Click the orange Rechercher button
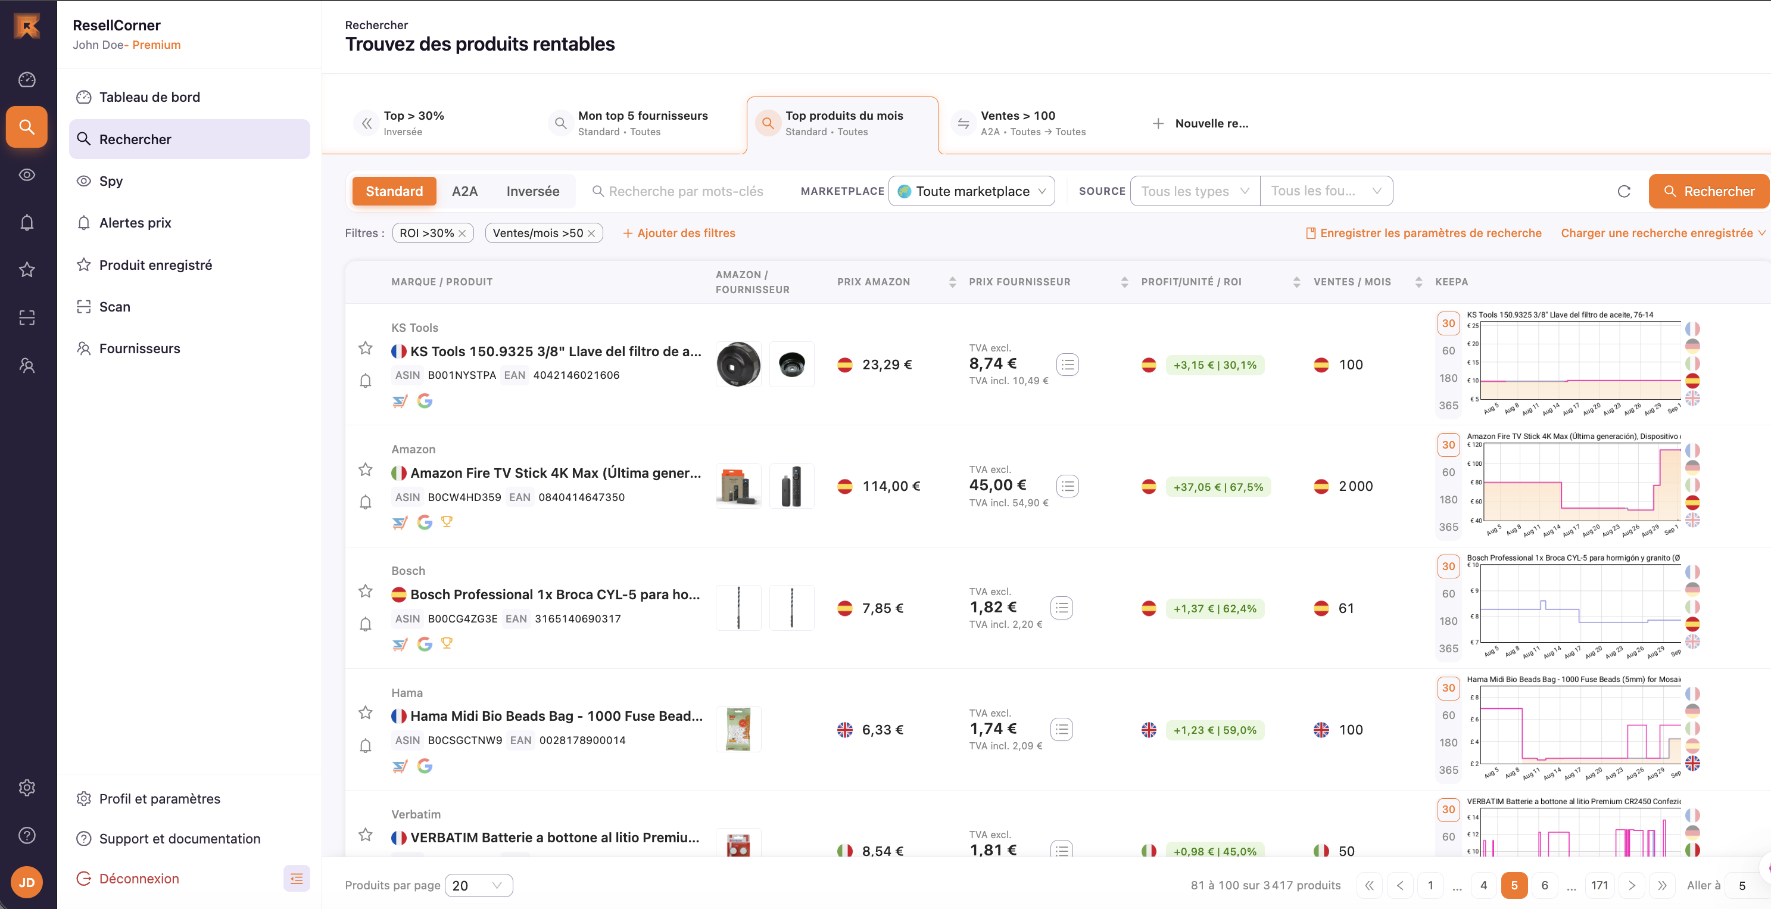This screenshot has width=1771, height=909. point(1708,191)
